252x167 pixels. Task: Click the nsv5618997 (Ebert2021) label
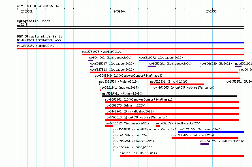132,135
